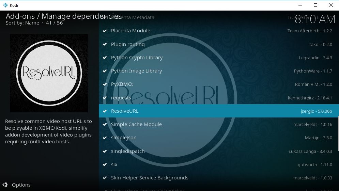This screenshot has width=339, height=191.
Task: Click author text Łukasz Langa - 3.4.0.3
Action: (x=310, y=151)
